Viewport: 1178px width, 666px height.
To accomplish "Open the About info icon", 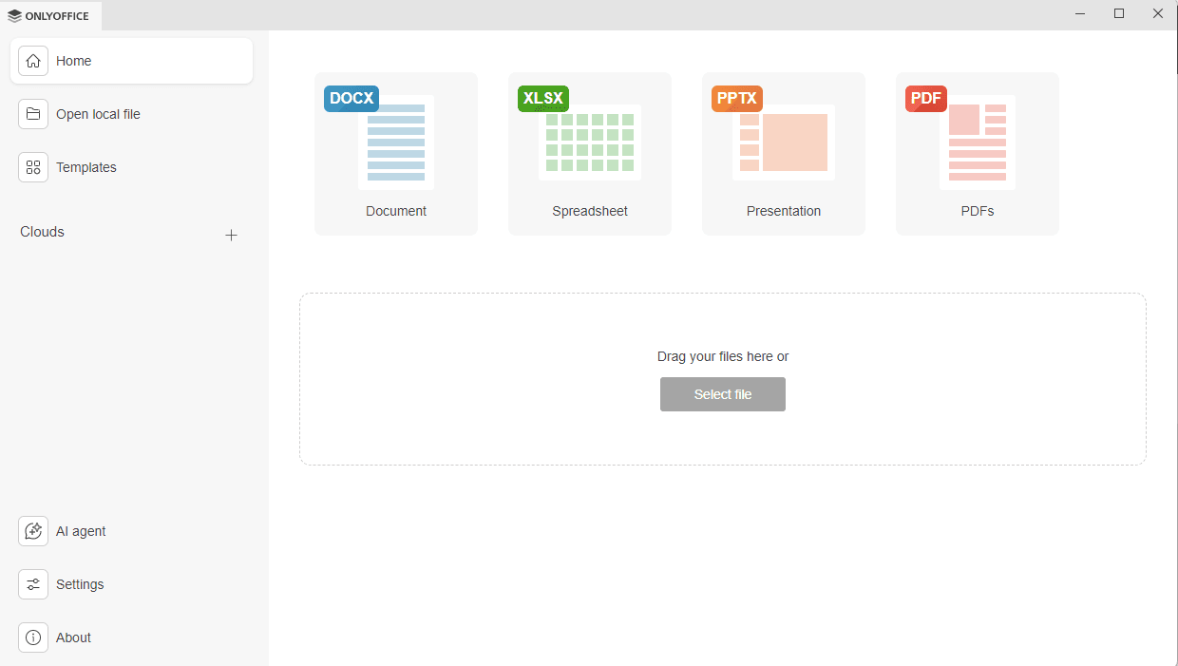I will (x=33, y=637).
